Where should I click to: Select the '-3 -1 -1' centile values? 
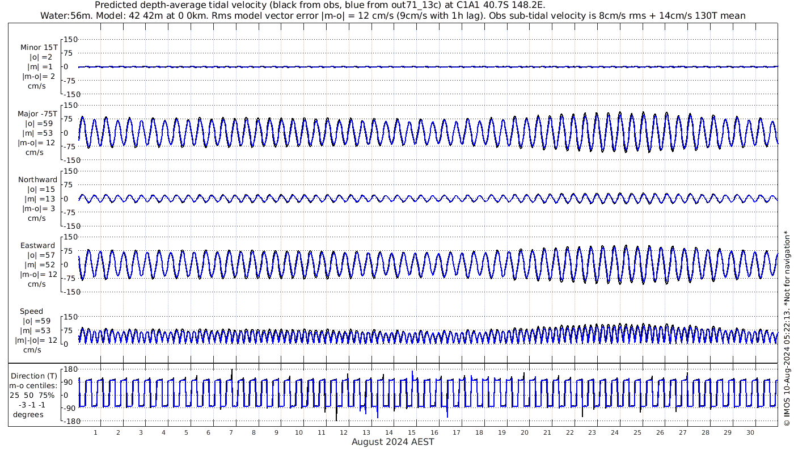31,405
